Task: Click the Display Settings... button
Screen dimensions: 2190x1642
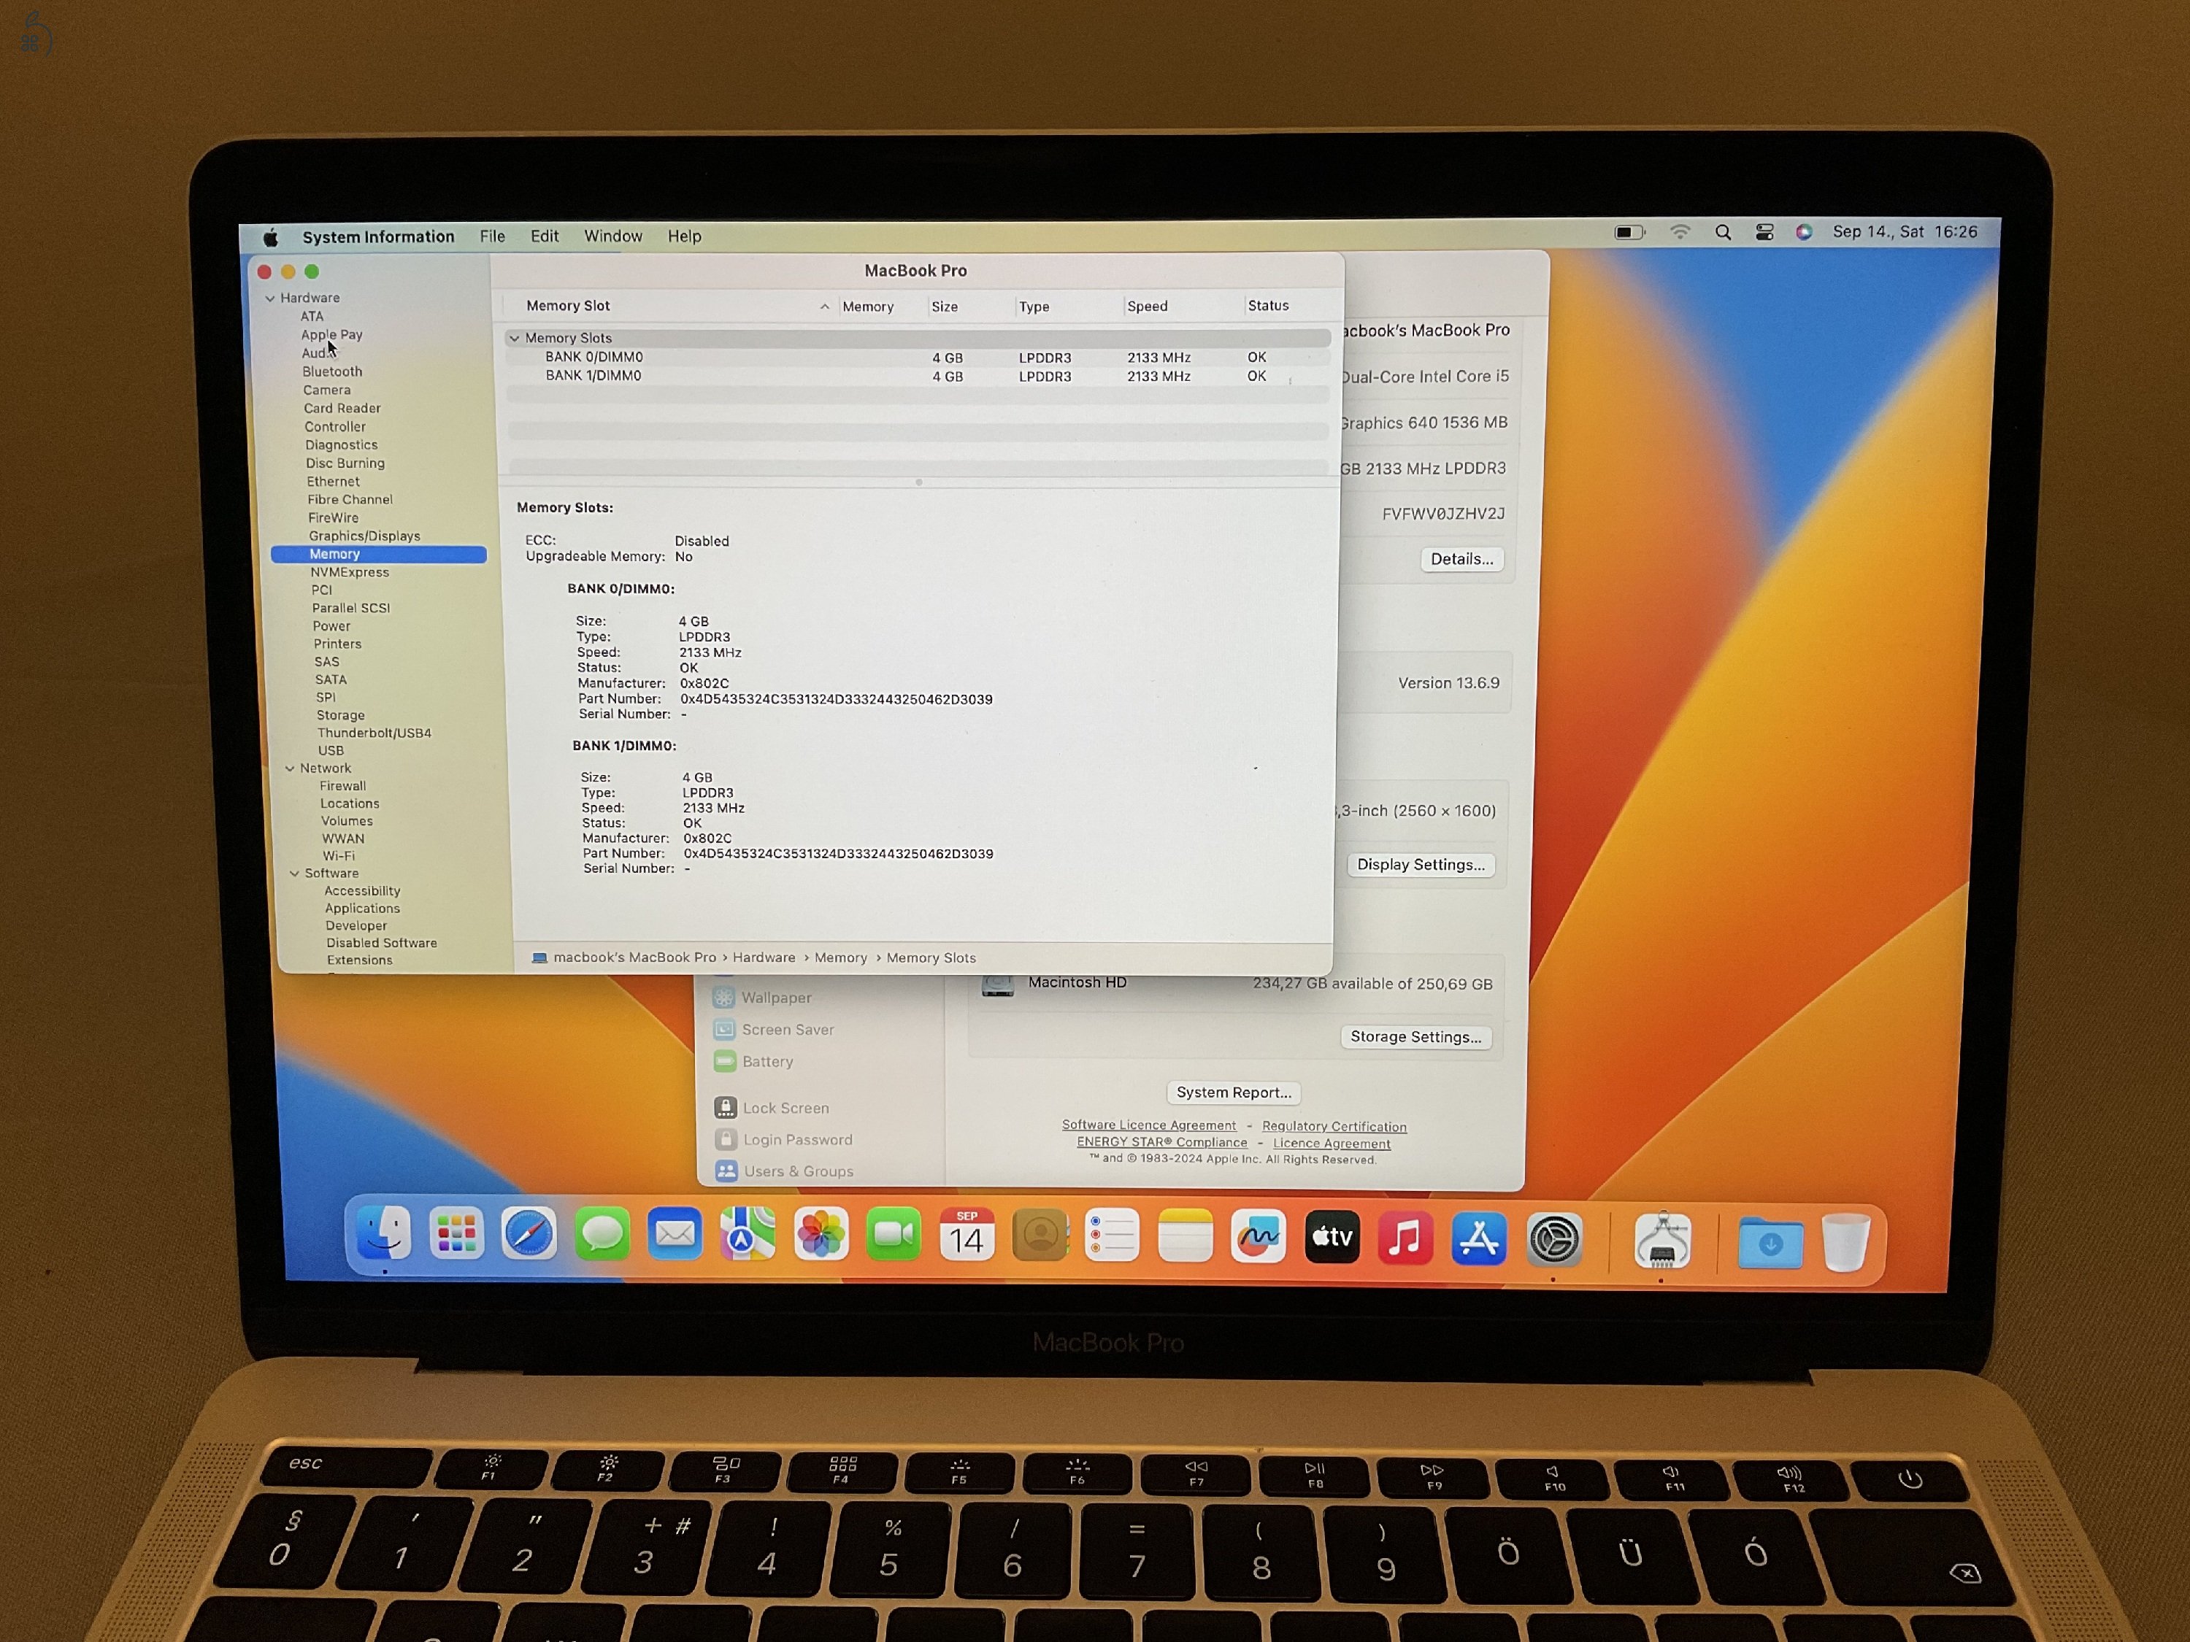Action: [1421, 865]
